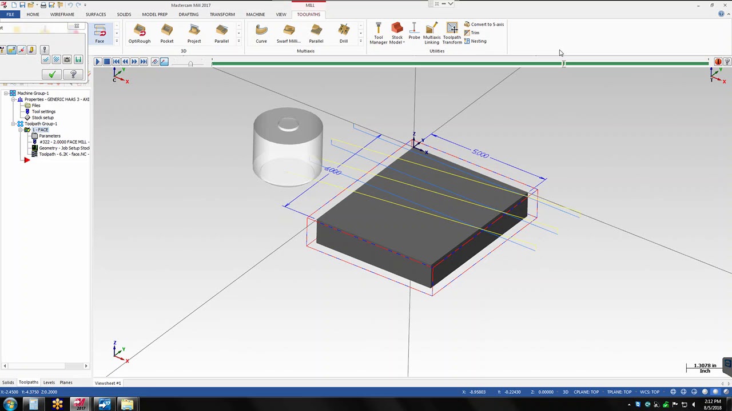Select the Geometry - Job Setup Stock entry

coord(64,148)
